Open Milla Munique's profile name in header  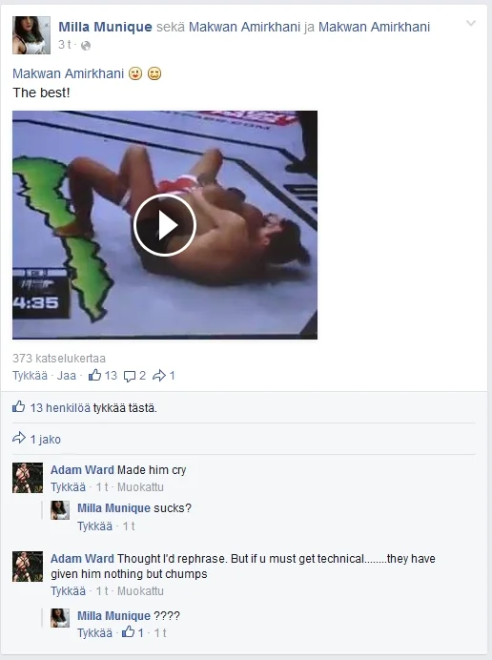point(105,27)
